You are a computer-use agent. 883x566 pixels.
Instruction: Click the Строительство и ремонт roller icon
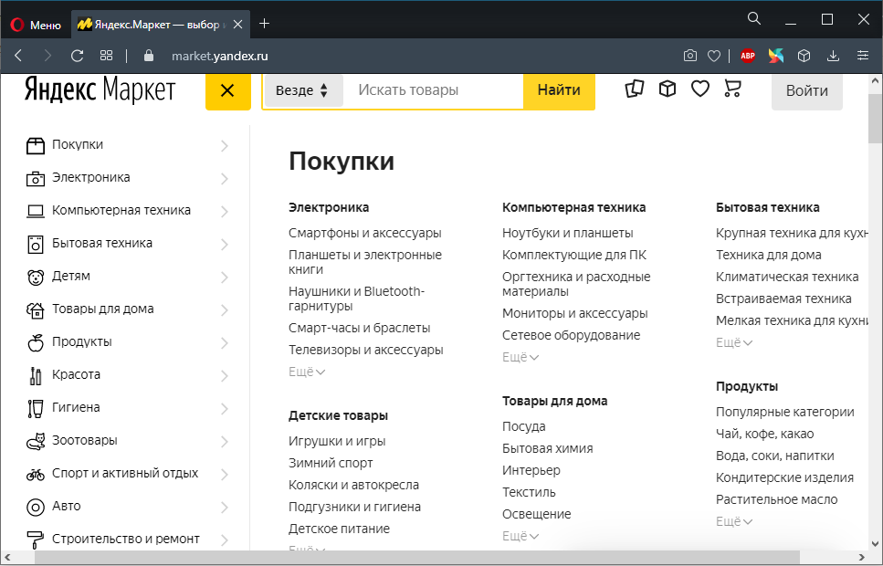click(x=36, y=540)
